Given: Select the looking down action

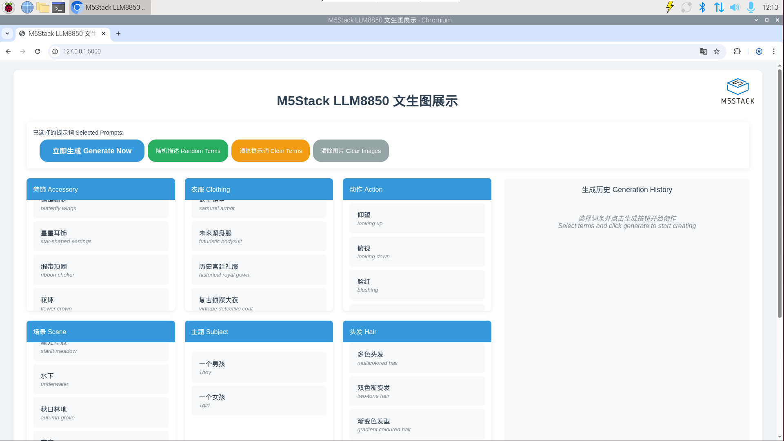Looking at the screenshot, I should tap(417, 252).
